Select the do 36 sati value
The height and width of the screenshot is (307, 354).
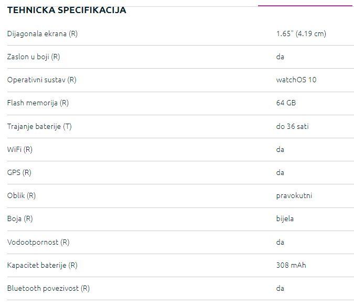(296, 126)
